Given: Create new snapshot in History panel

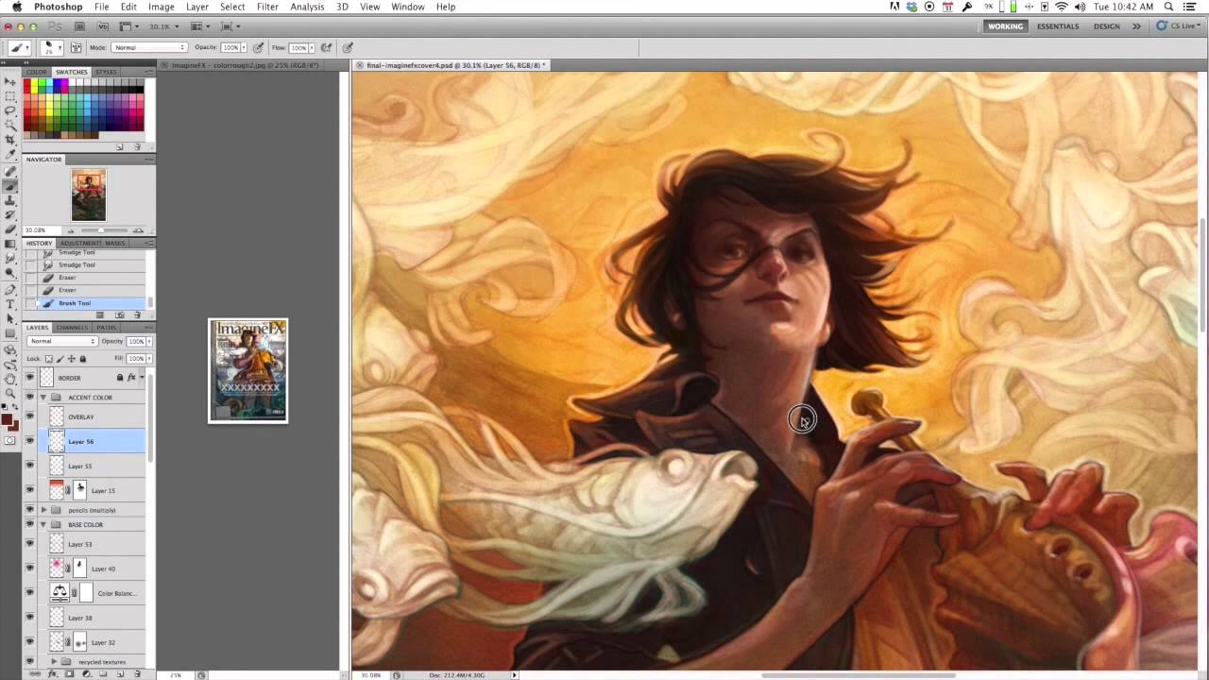Looking at the screenshot, I should pyautogui.click(x=120, y=314).
